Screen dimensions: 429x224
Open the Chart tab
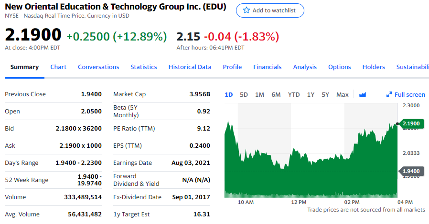(58, 67)
